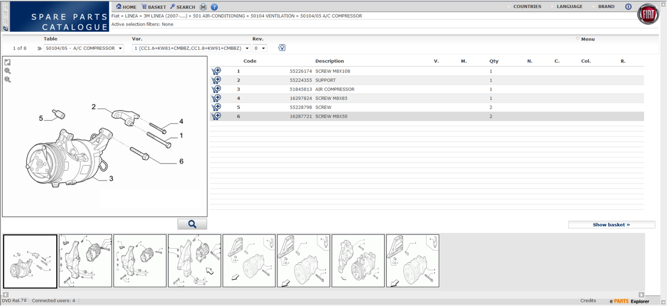Click the Fiat logo
Viewport: 667px width, 306px height.
point(648,14)
